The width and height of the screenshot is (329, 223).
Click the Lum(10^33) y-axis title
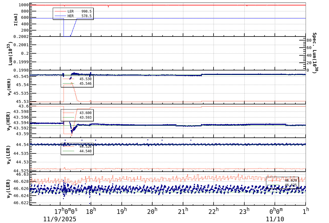point(11,53)
